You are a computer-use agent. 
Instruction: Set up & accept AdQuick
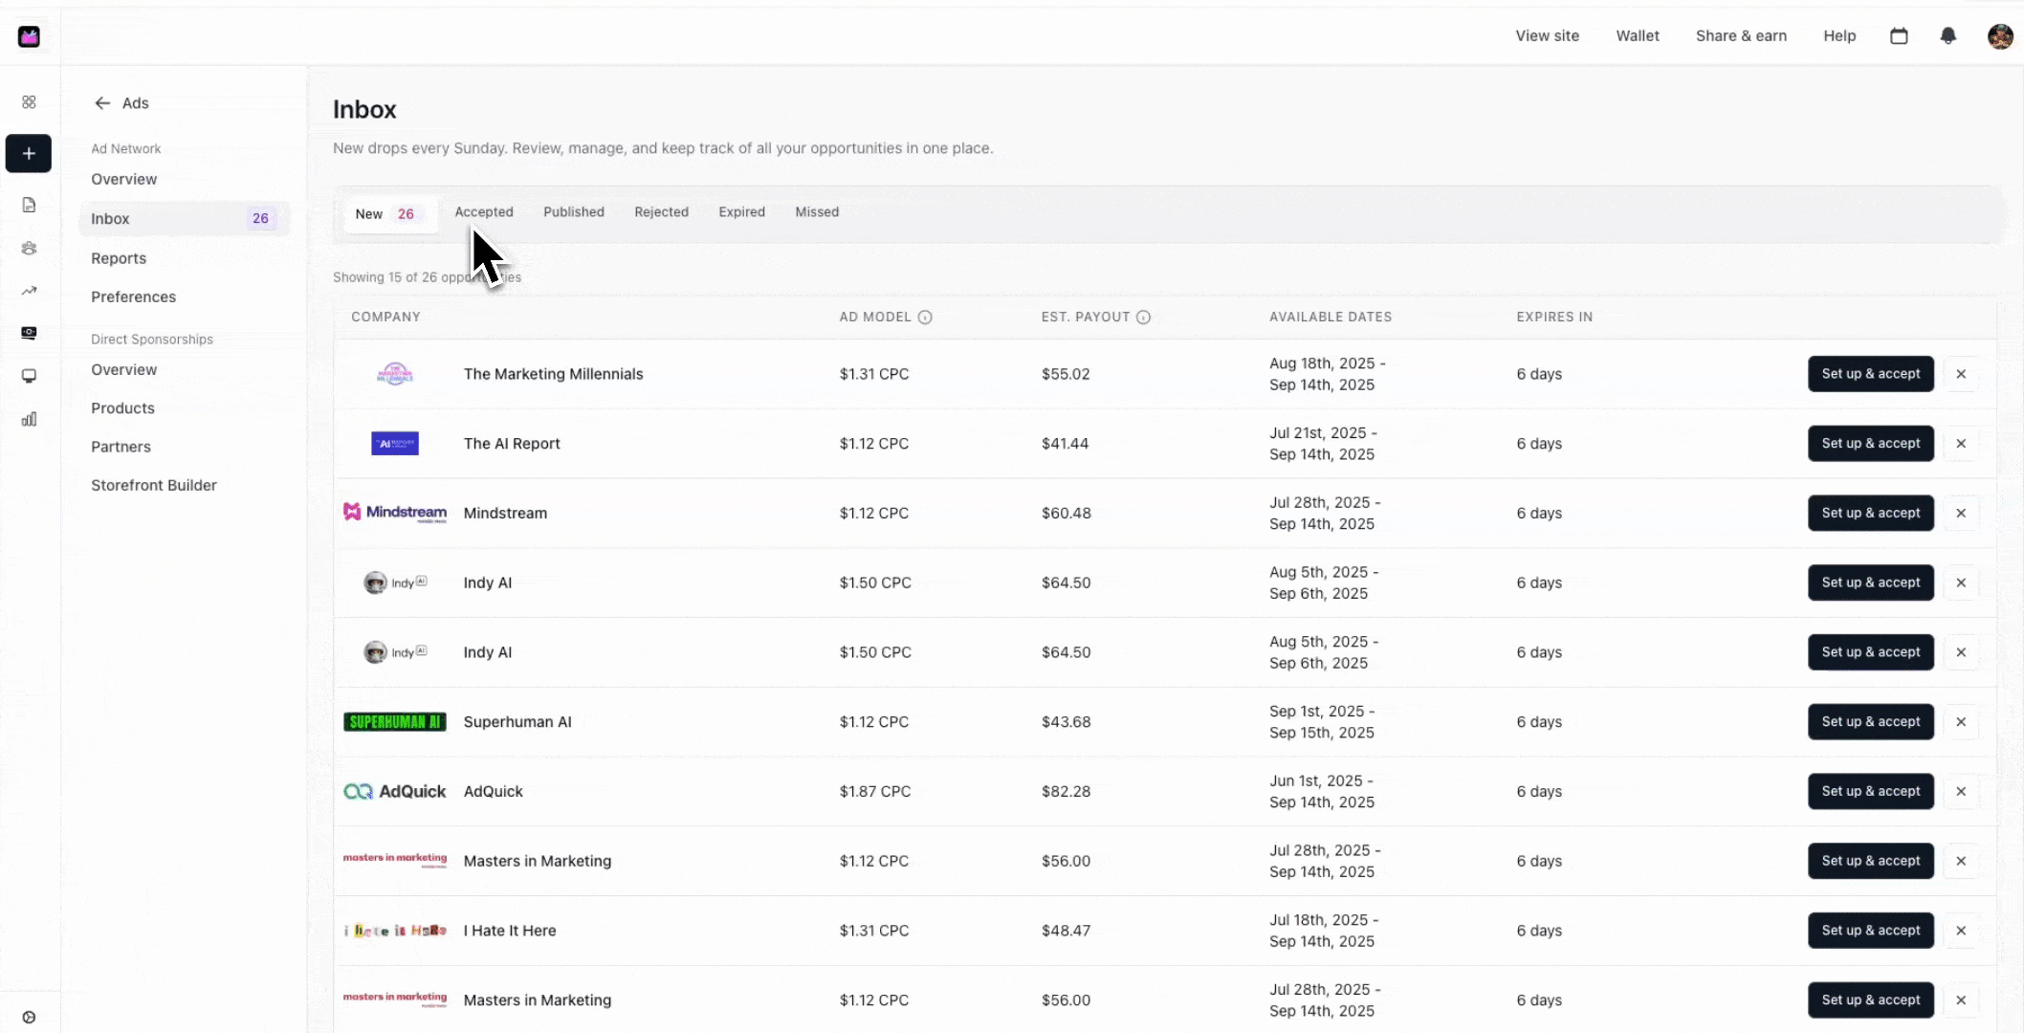(1871, 792)
